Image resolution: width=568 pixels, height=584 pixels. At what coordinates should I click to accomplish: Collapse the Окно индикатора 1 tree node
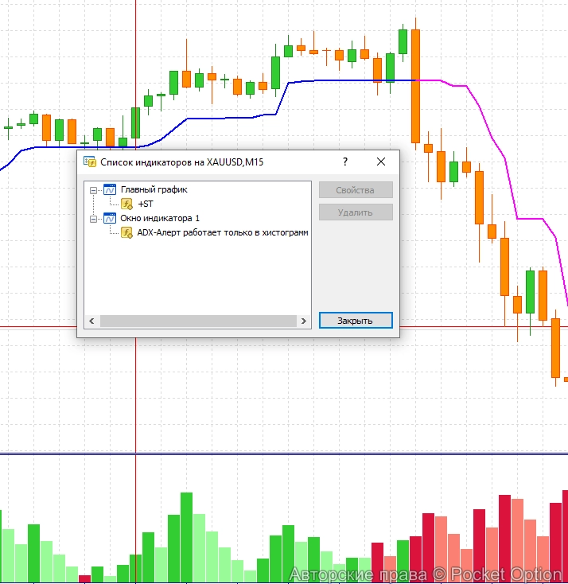click(94, 218)
